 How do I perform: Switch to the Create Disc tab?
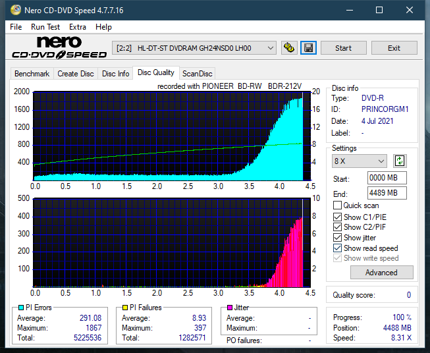click(76, 74)
